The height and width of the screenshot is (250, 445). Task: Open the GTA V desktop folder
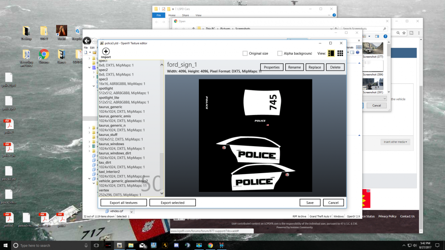click(44, 33)
